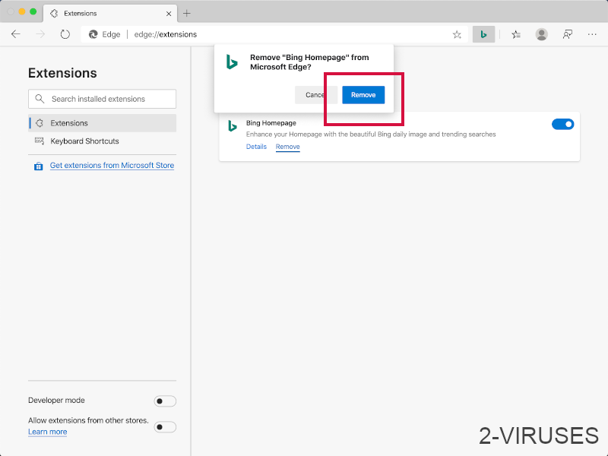Go back using the back arrow
The width and height of the screenshot is (608, 456).
[x=15, y=34]
